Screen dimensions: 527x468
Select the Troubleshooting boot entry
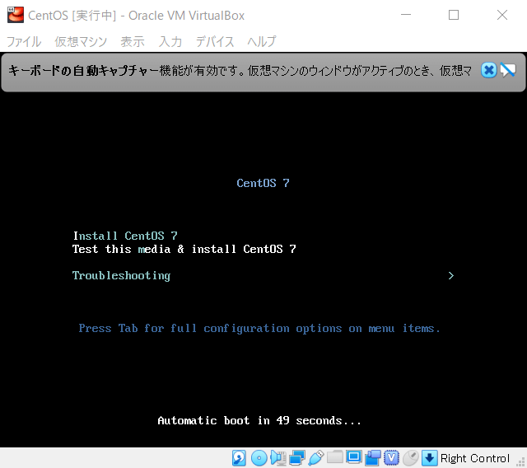pyautogui.click(x=121, y=276)
